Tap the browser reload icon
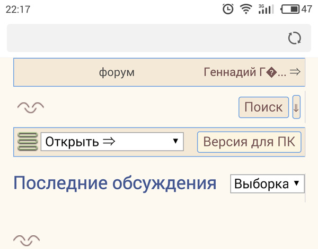This screenshot has width=318, height=249. click(295, 38)
